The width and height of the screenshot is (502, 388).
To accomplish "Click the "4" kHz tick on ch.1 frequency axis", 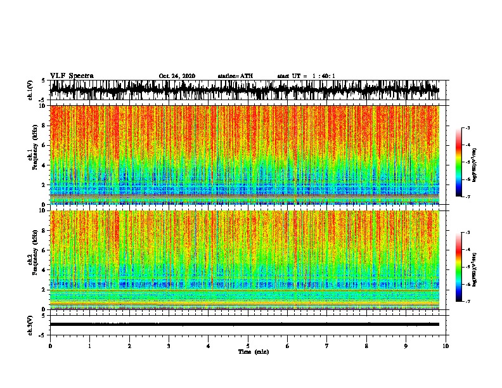I will click(x=44, y=165).
